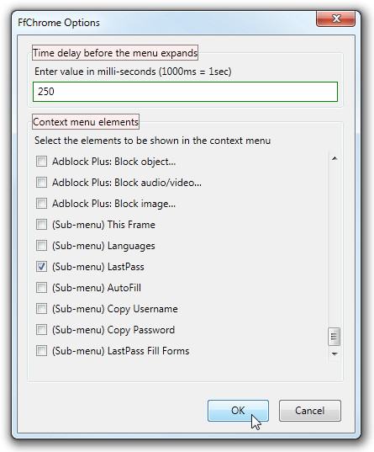
Task: Check Adblock Plus: Block object option
Action: pyautogui.click(x=41, y=161)
